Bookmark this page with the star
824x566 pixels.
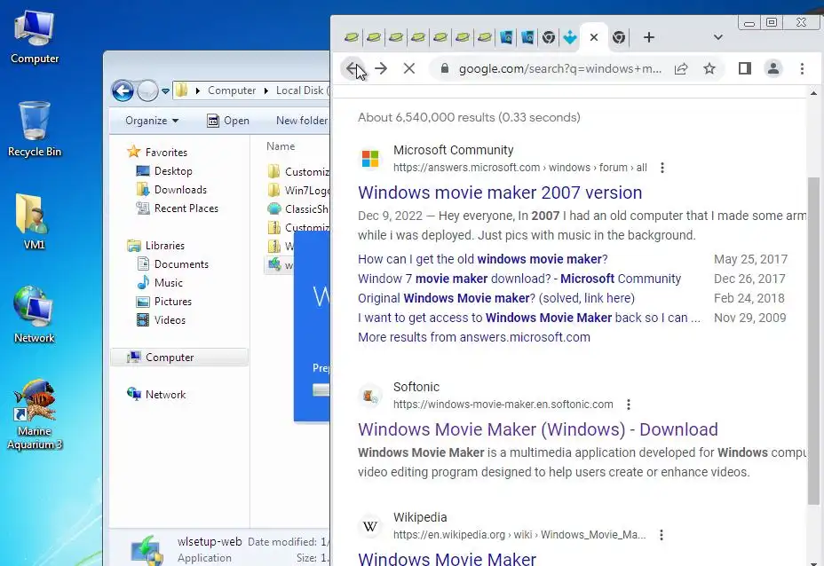coord(709,69)
